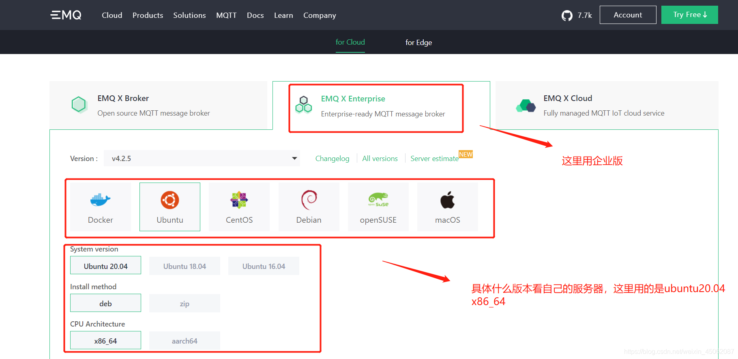This screenshot has width=738, height=359.
Task: Select the Debian swirl icon
Action: point(309,200)
